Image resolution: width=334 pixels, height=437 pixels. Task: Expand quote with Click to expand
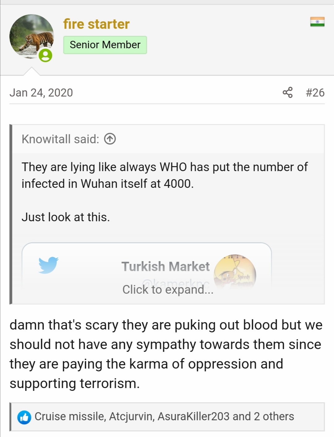(x=168, y=290)
